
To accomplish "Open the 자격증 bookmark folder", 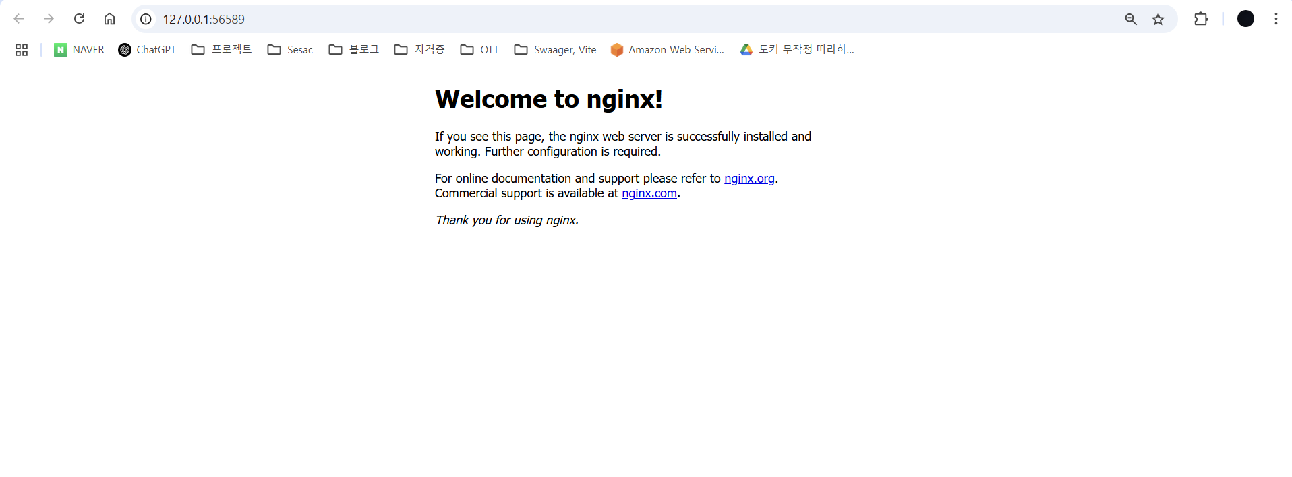I will click(x=419, y=50).
